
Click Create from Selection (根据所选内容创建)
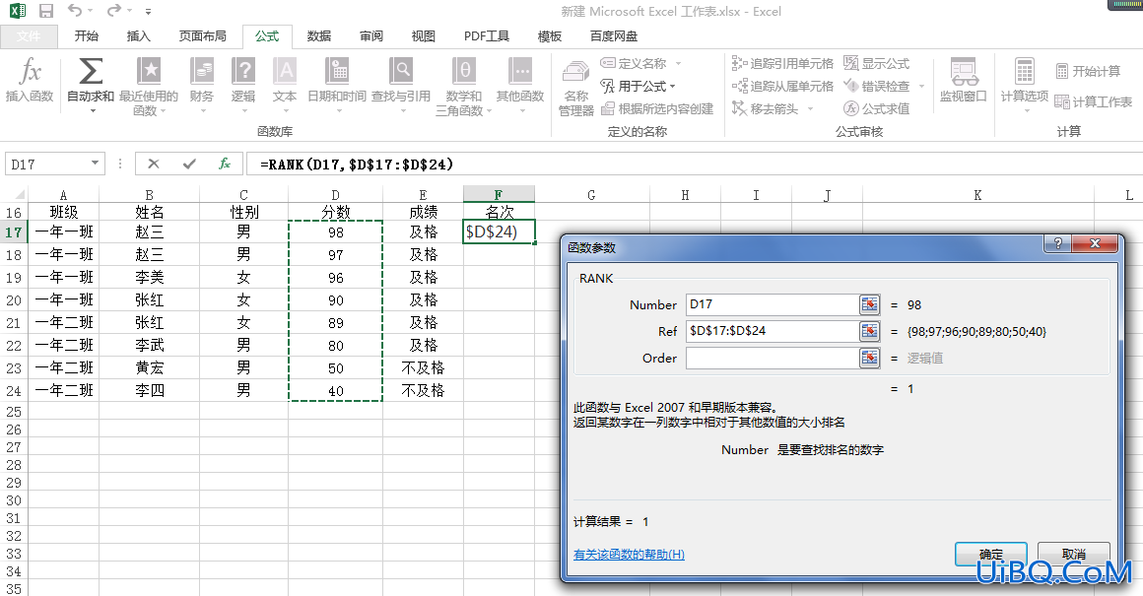coord(657,108)
